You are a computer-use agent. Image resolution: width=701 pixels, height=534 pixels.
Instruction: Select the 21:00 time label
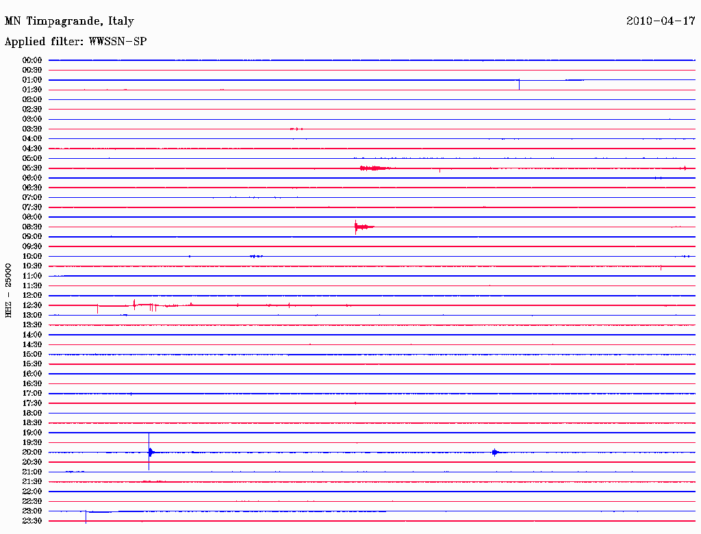[32, 472]
